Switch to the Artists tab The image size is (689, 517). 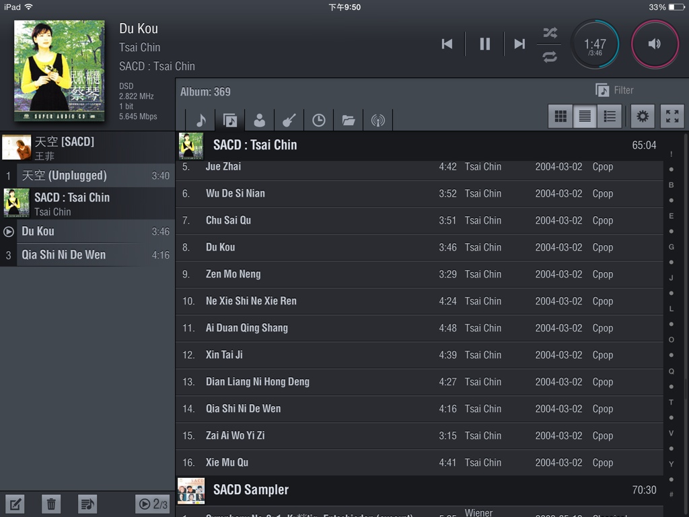[259, 120]
